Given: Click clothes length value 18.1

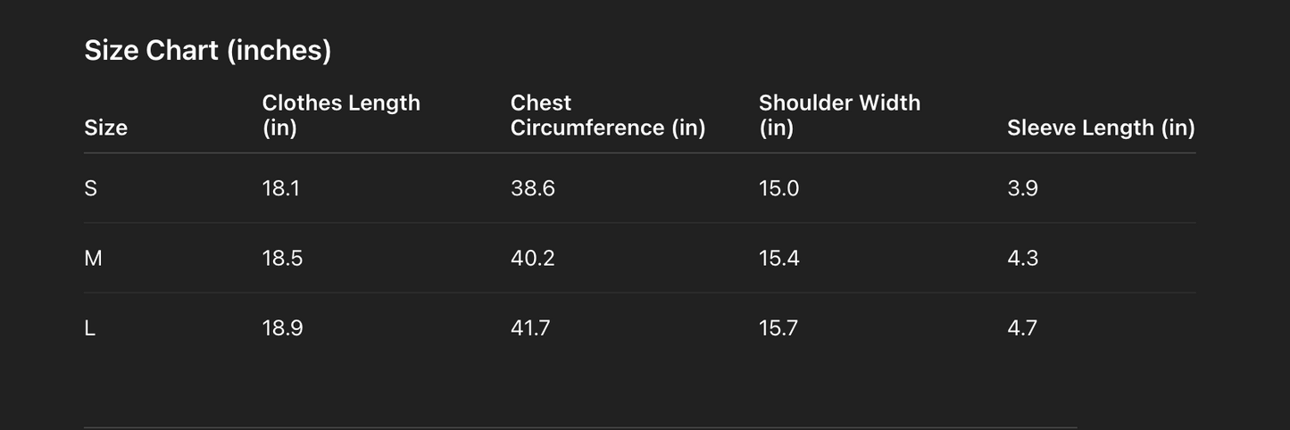Looking at the screenshot, I should (x=280, y=188).
